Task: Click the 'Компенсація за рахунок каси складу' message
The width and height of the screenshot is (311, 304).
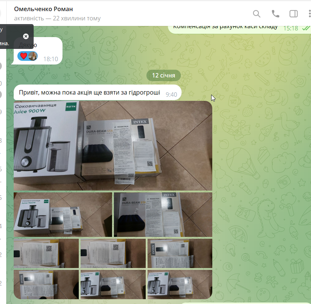Action: click(225, 27)
